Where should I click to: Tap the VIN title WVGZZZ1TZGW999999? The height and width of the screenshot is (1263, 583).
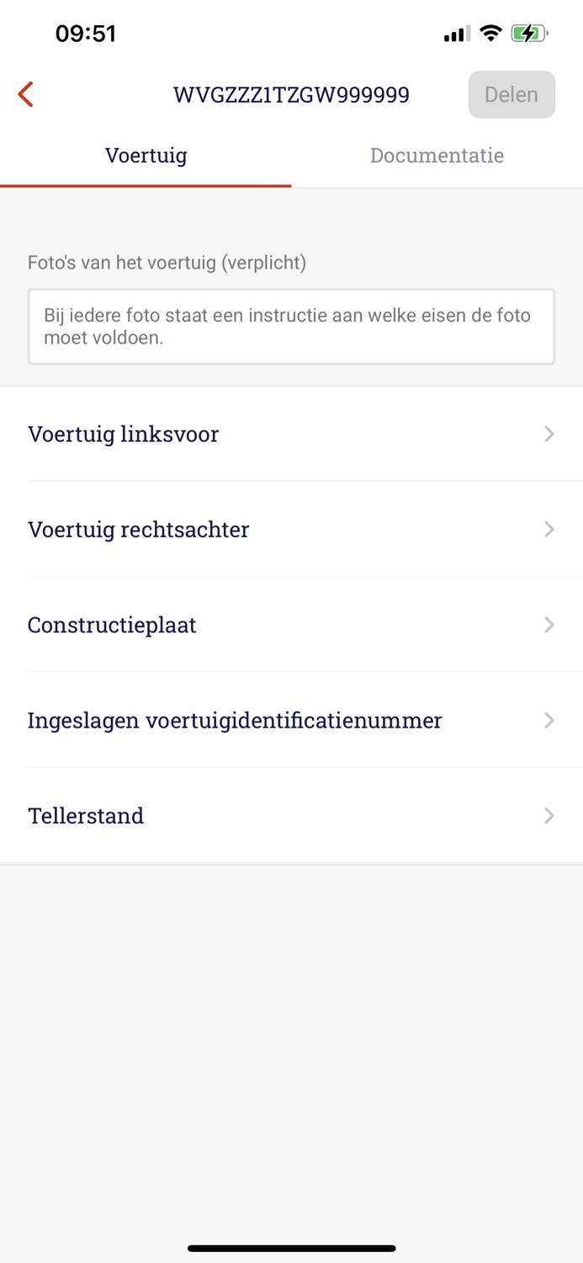point(291,94)
